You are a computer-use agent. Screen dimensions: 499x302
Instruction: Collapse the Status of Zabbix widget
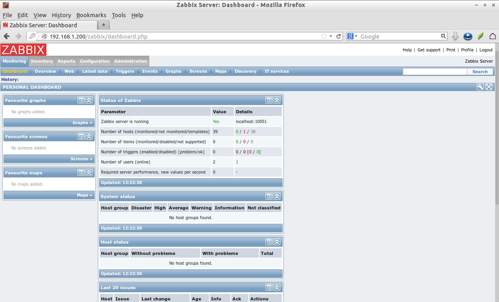tap(277, 100)
